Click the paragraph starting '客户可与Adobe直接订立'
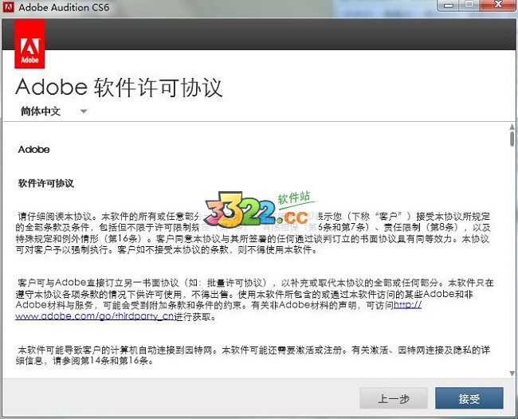Image resolution: width=518 pixels, height=419 pixels. tap(254, 300)
